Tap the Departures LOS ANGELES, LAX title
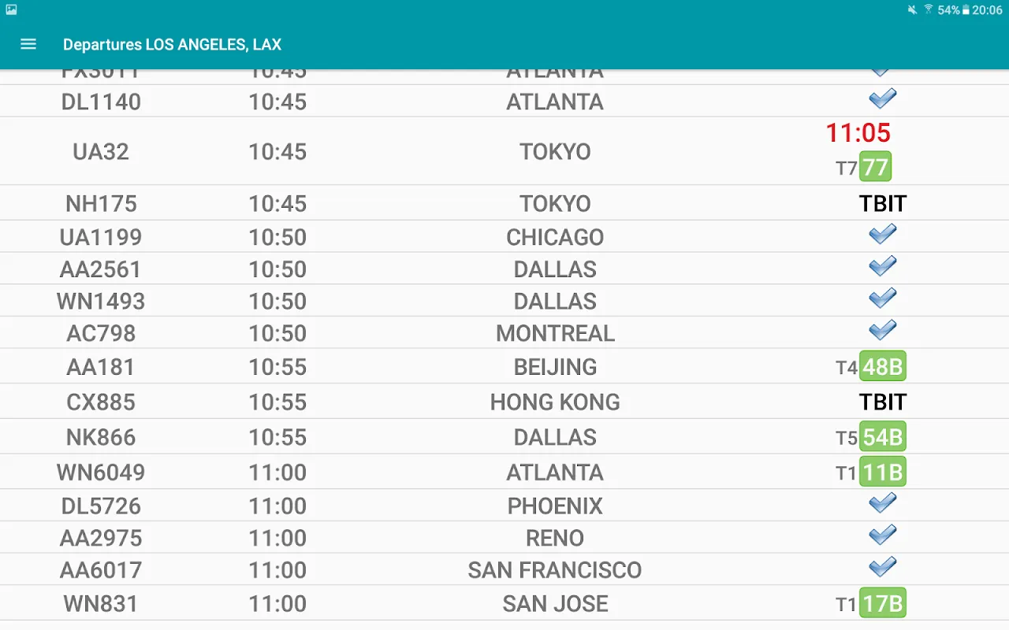The height and width of the screenshot is (630, 1009). pyautogui.click(x=172, y=45)
